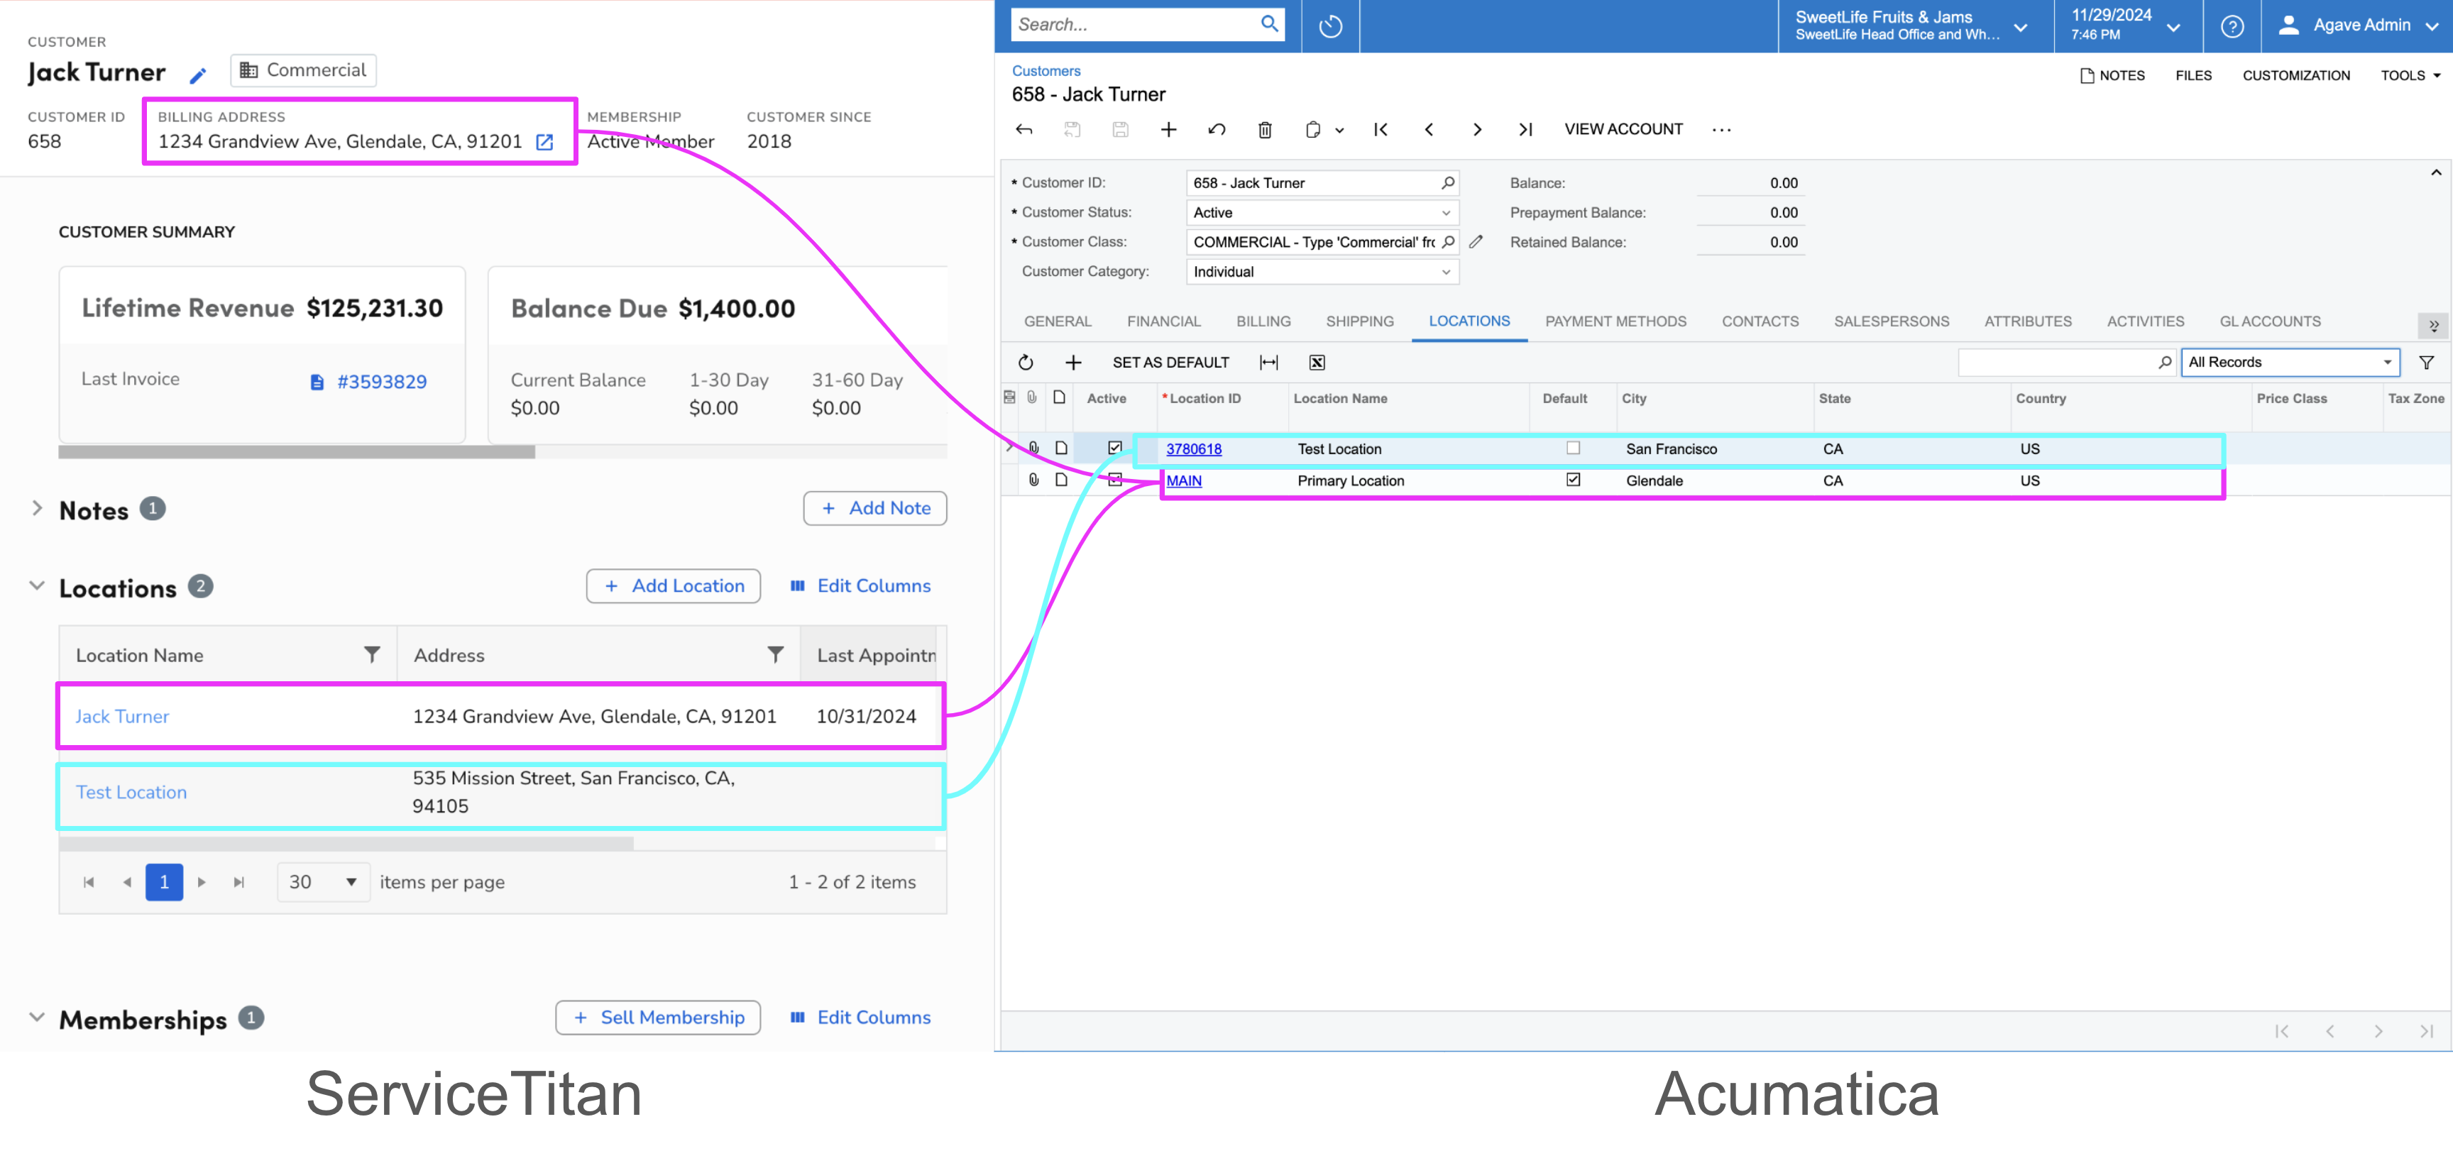
Task: Go to first record icon
Action: pos(1381,129)
